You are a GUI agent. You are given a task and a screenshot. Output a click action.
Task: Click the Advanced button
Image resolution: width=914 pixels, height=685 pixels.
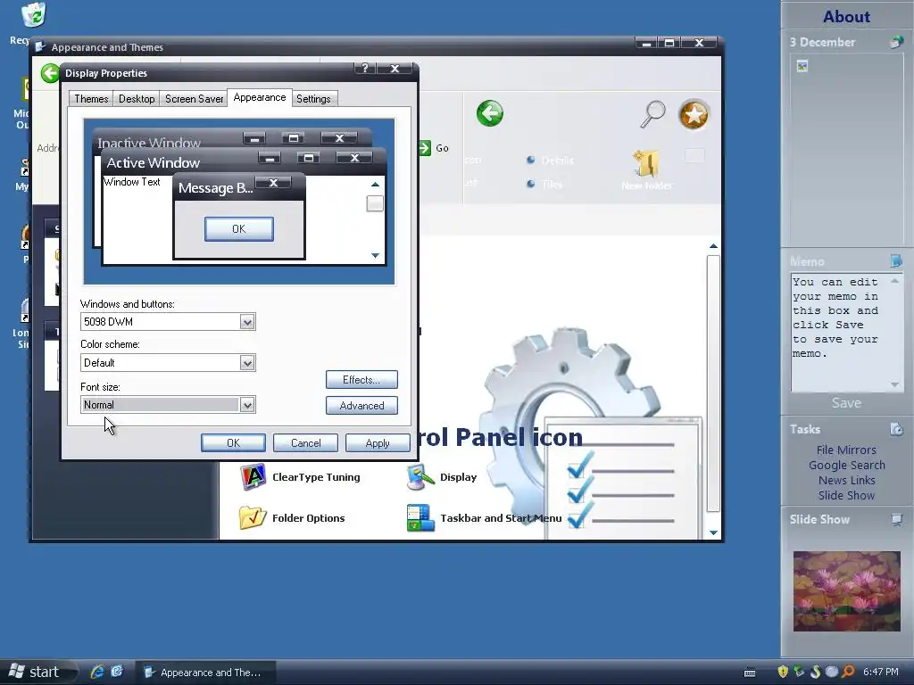pos(361,406)
